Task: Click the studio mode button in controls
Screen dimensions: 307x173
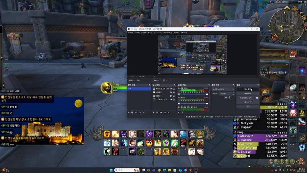Action: coord(248,102)
